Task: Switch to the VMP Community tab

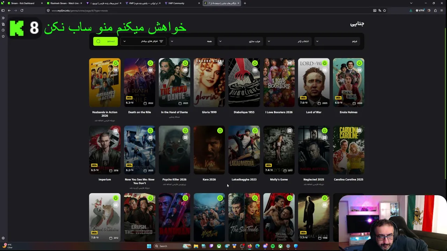Action: click(x=183, y=3)
